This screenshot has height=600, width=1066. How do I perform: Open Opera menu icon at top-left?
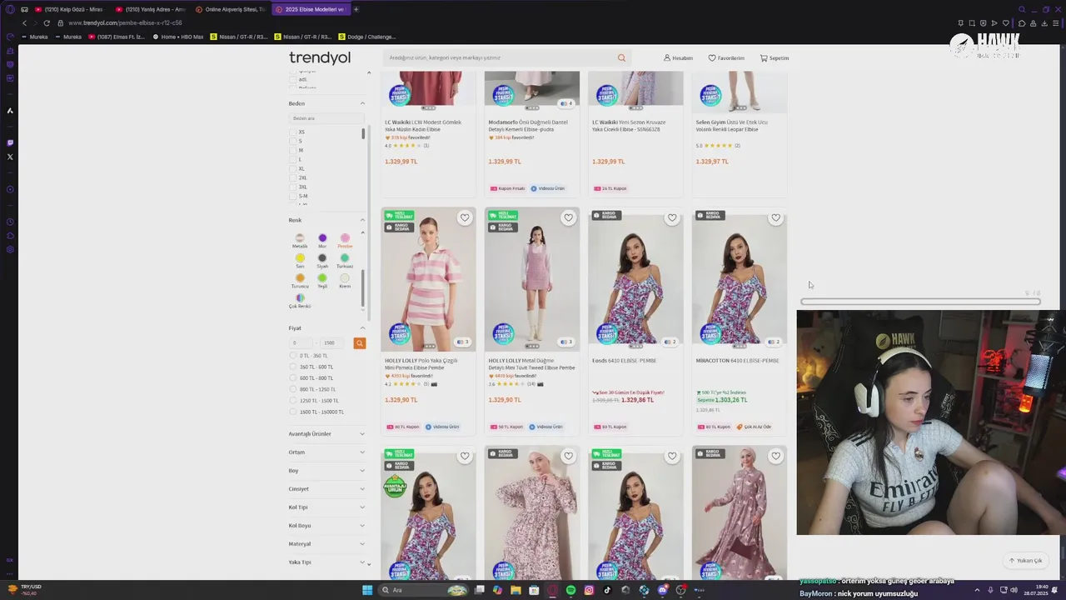(10, 9)
